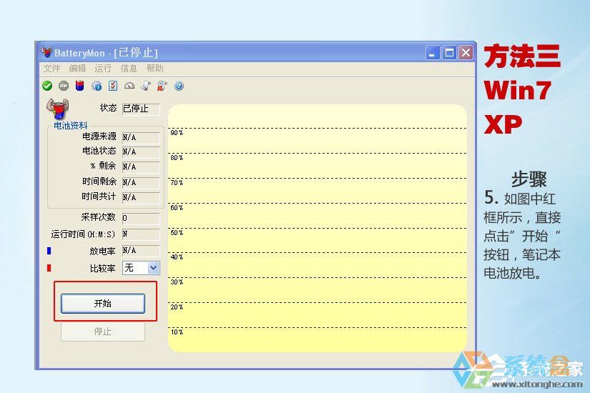This screenshot has height=393, width=590.
Task: Open the checklist configuration icon
Action: point(113,86)
